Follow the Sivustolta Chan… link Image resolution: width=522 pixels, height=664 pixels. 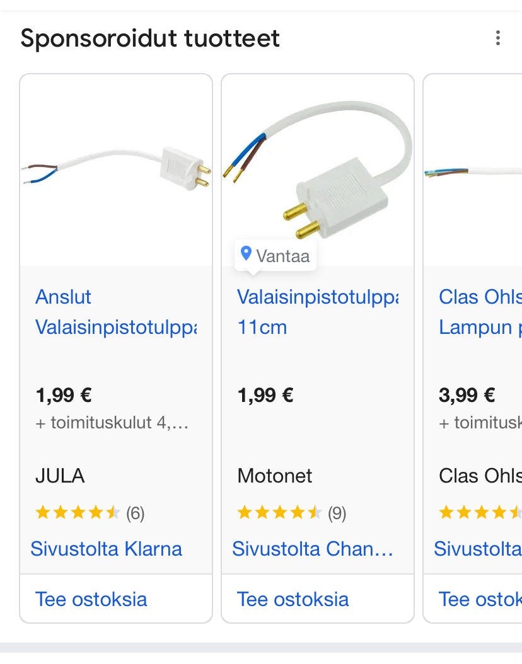click(x=313, y=549)
